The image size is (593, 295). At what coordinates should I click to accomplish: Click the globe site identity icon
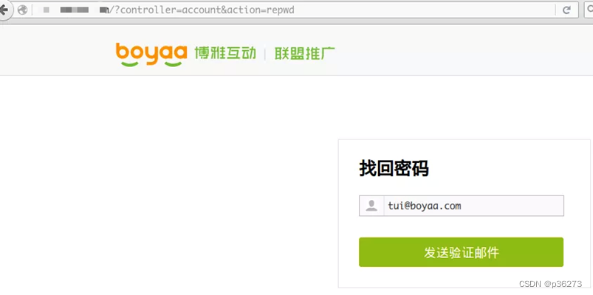[23, 10]
